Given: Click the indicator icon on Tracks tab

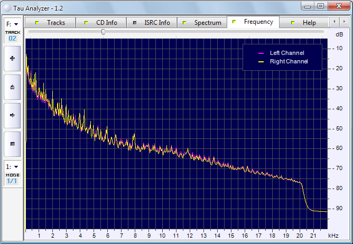Looking at the screenshot, I should [37, 23].
